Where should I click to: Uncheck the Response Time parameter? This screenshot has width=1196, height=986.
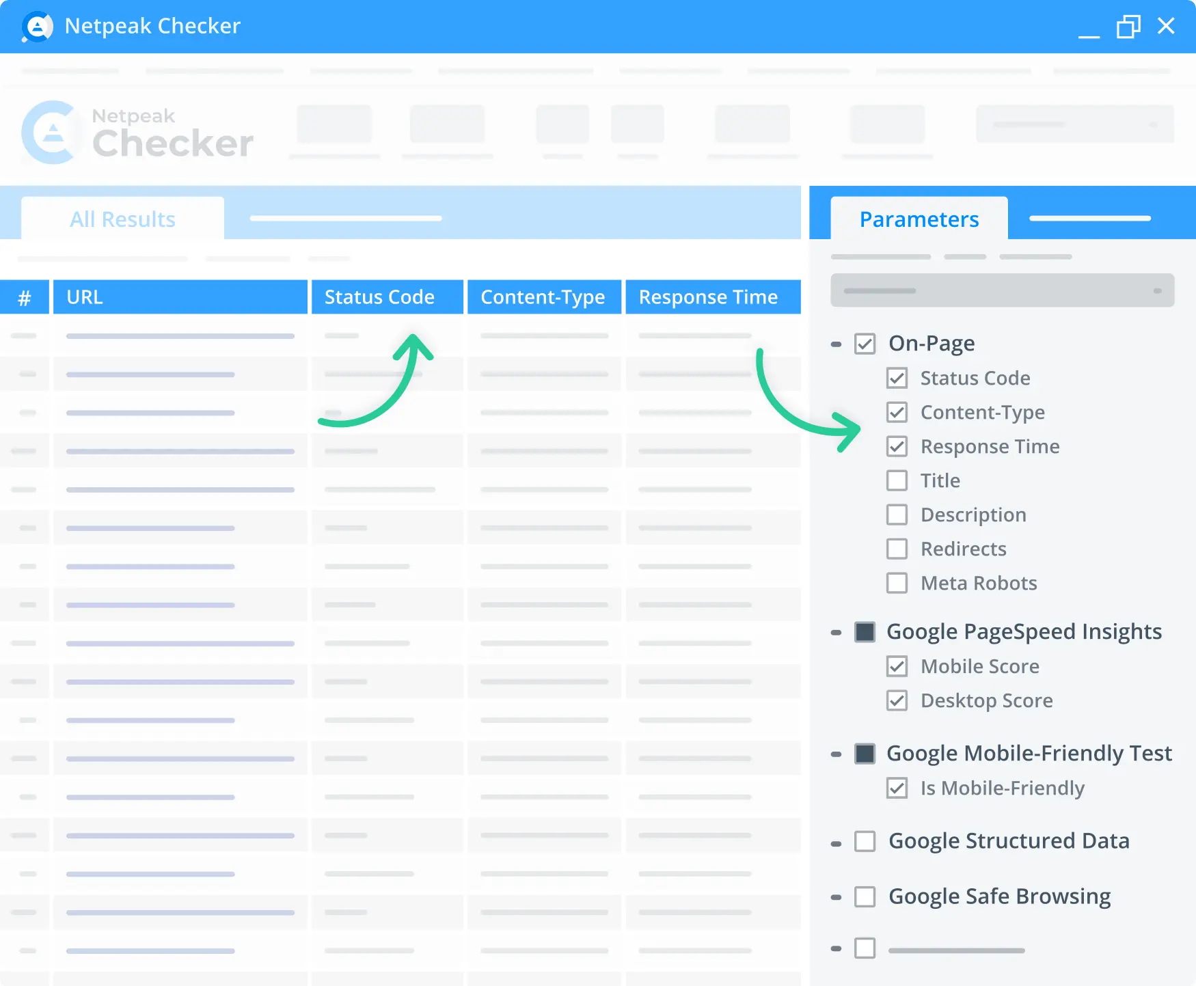click(x=897, y=446)
